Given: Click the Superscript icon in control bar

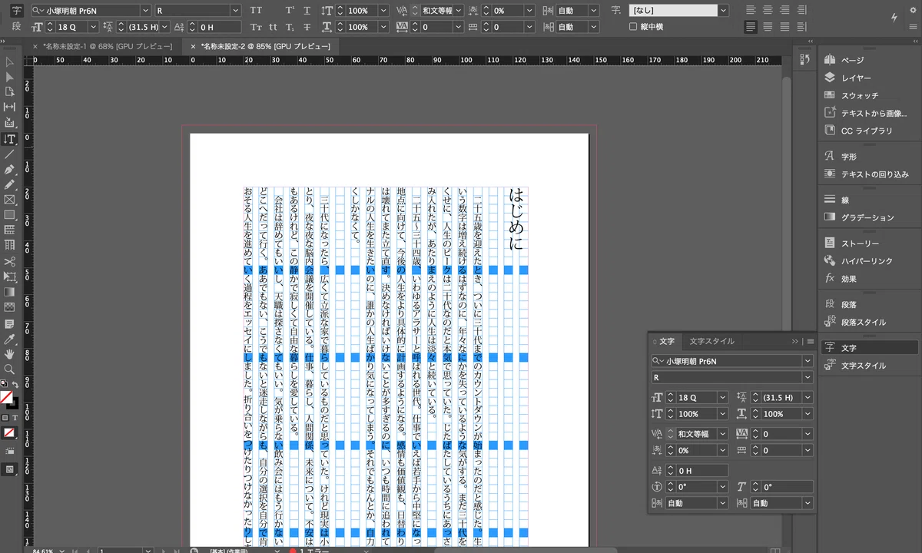Looking at the screenshot, I should click(289, 11).
